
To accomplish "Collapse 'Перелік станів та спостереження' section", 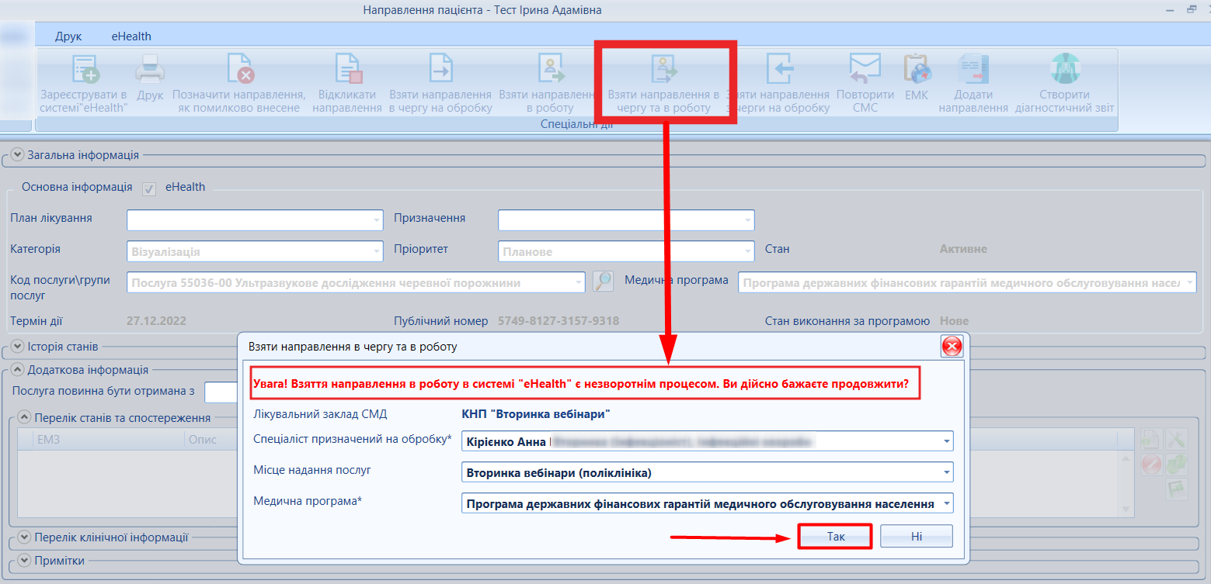I will (25, 417).
